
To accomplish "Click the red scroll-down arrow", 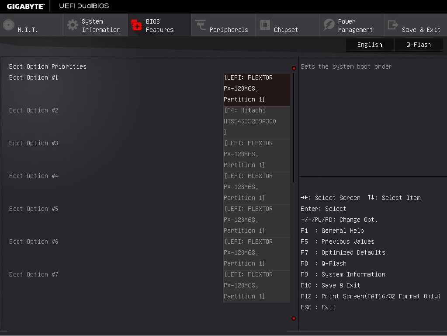I will (294, 318).
